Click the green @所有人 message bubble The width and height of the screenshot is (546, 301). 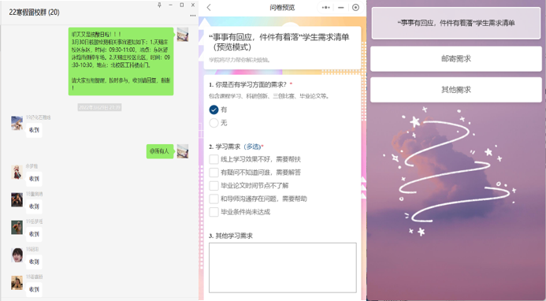160,151
